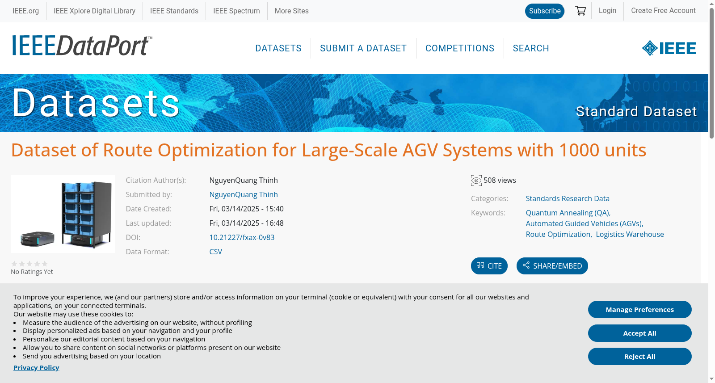This screenshot has height=383, width=715.
Task: Click the AGV dataset thumbnail image
Action: 63,214
